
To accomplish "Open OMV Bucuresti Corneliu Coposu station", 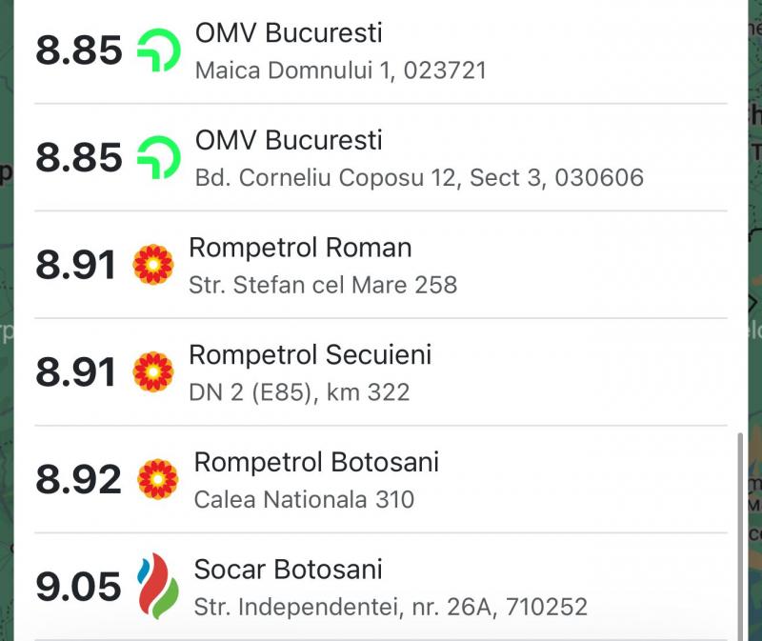I will point(289,141).
